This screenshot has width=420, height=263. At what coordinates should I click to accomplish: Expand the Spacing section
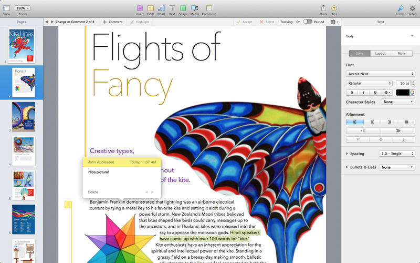[x=347, y=154]
